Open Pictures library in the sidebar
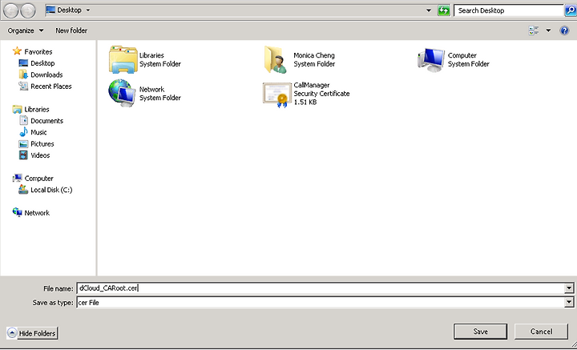 click(42, 143)
